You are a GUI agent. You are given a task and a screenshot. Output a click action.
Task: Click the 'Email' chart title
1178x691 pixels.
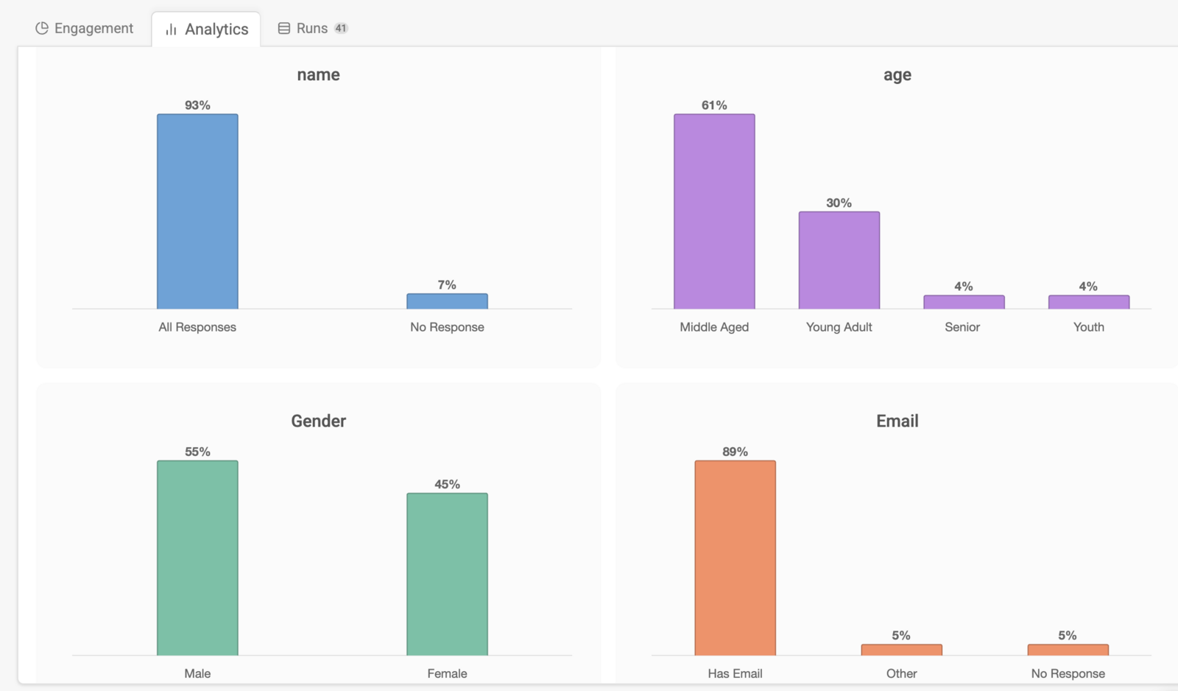(x=897, y=421)
